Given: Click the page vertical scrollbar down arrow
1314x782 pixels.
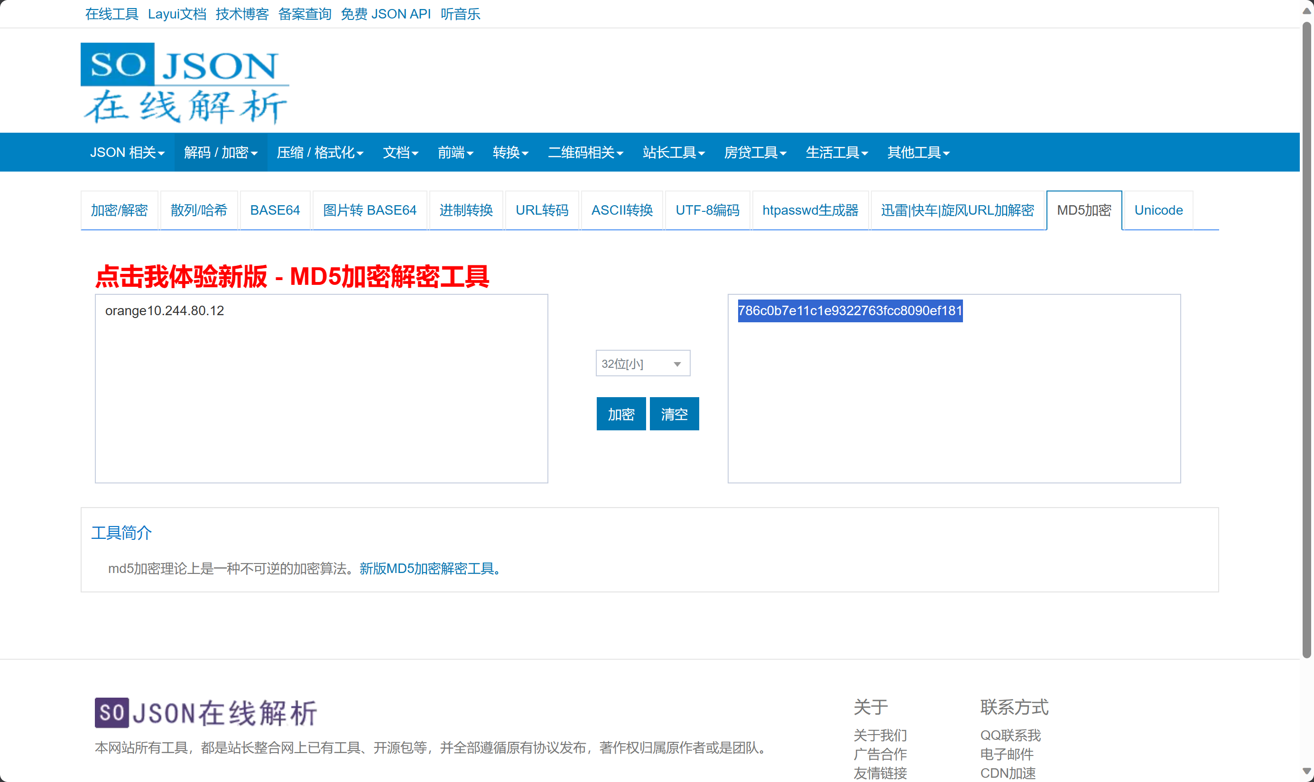Looking at the screenshot, I should point(1306,772).
